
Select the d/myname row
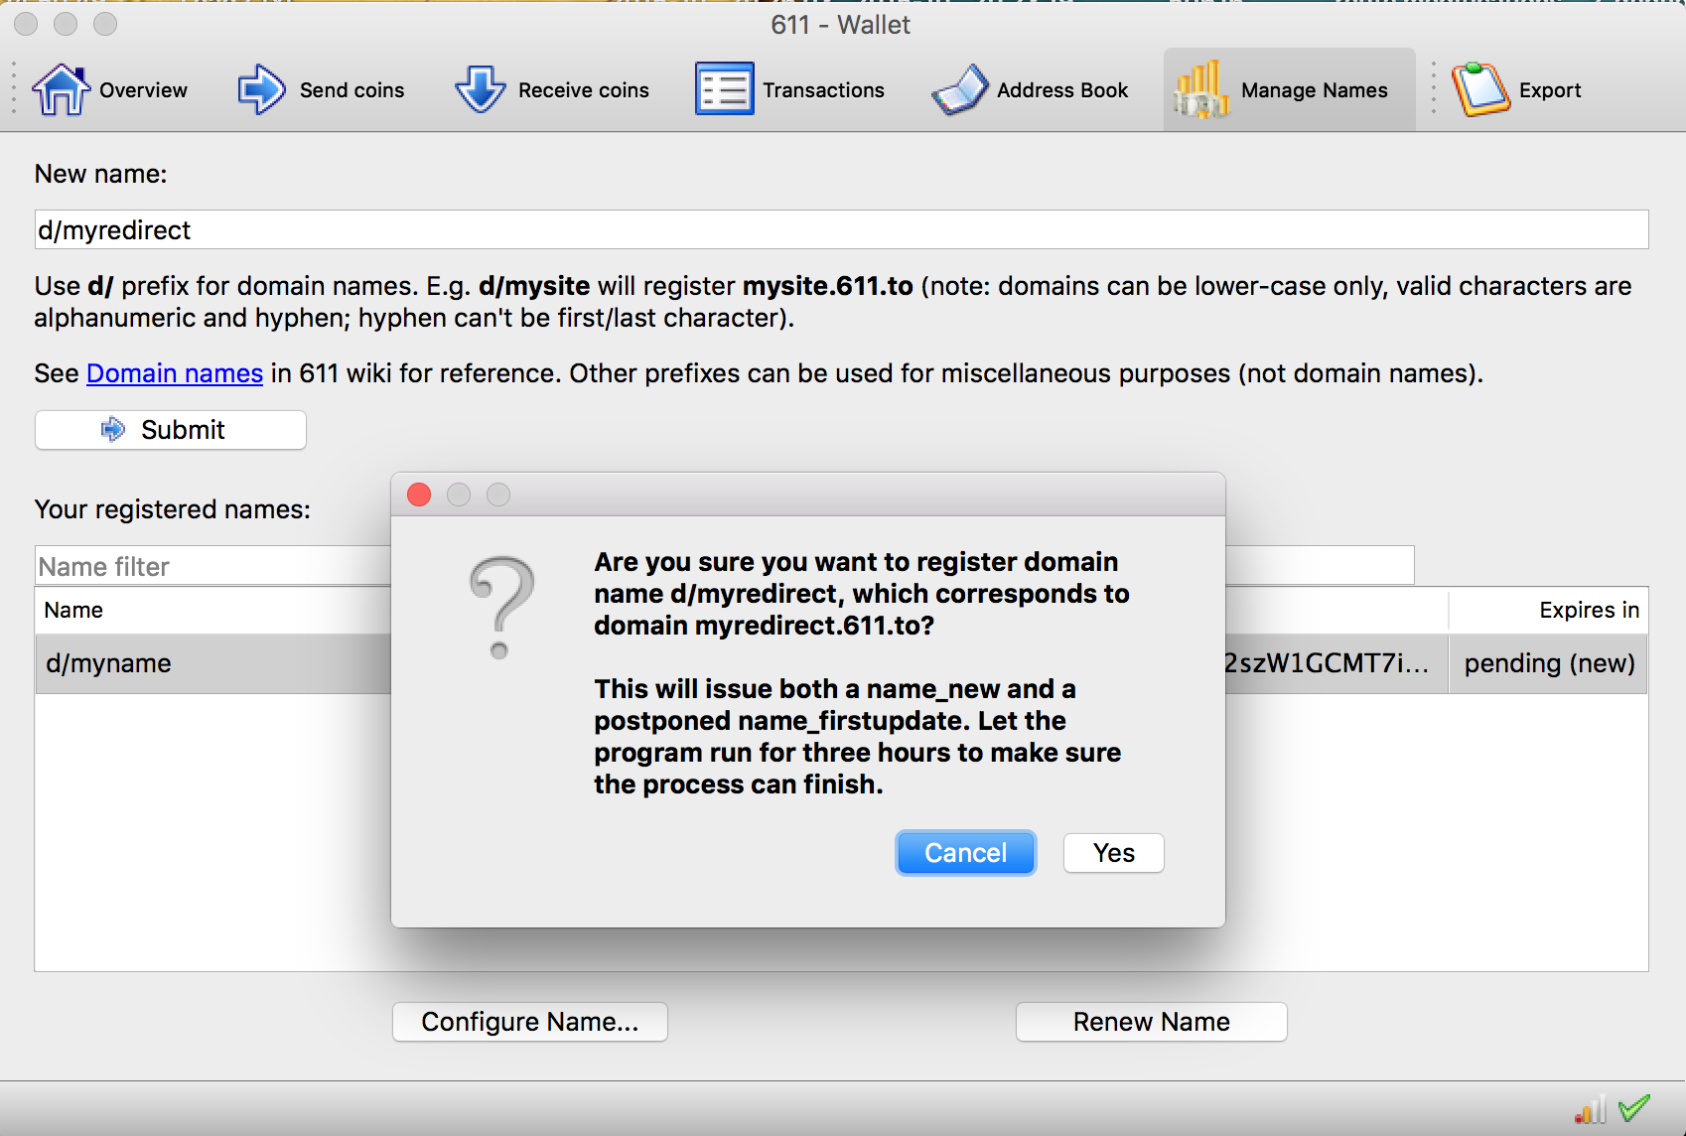coord(213,663)
